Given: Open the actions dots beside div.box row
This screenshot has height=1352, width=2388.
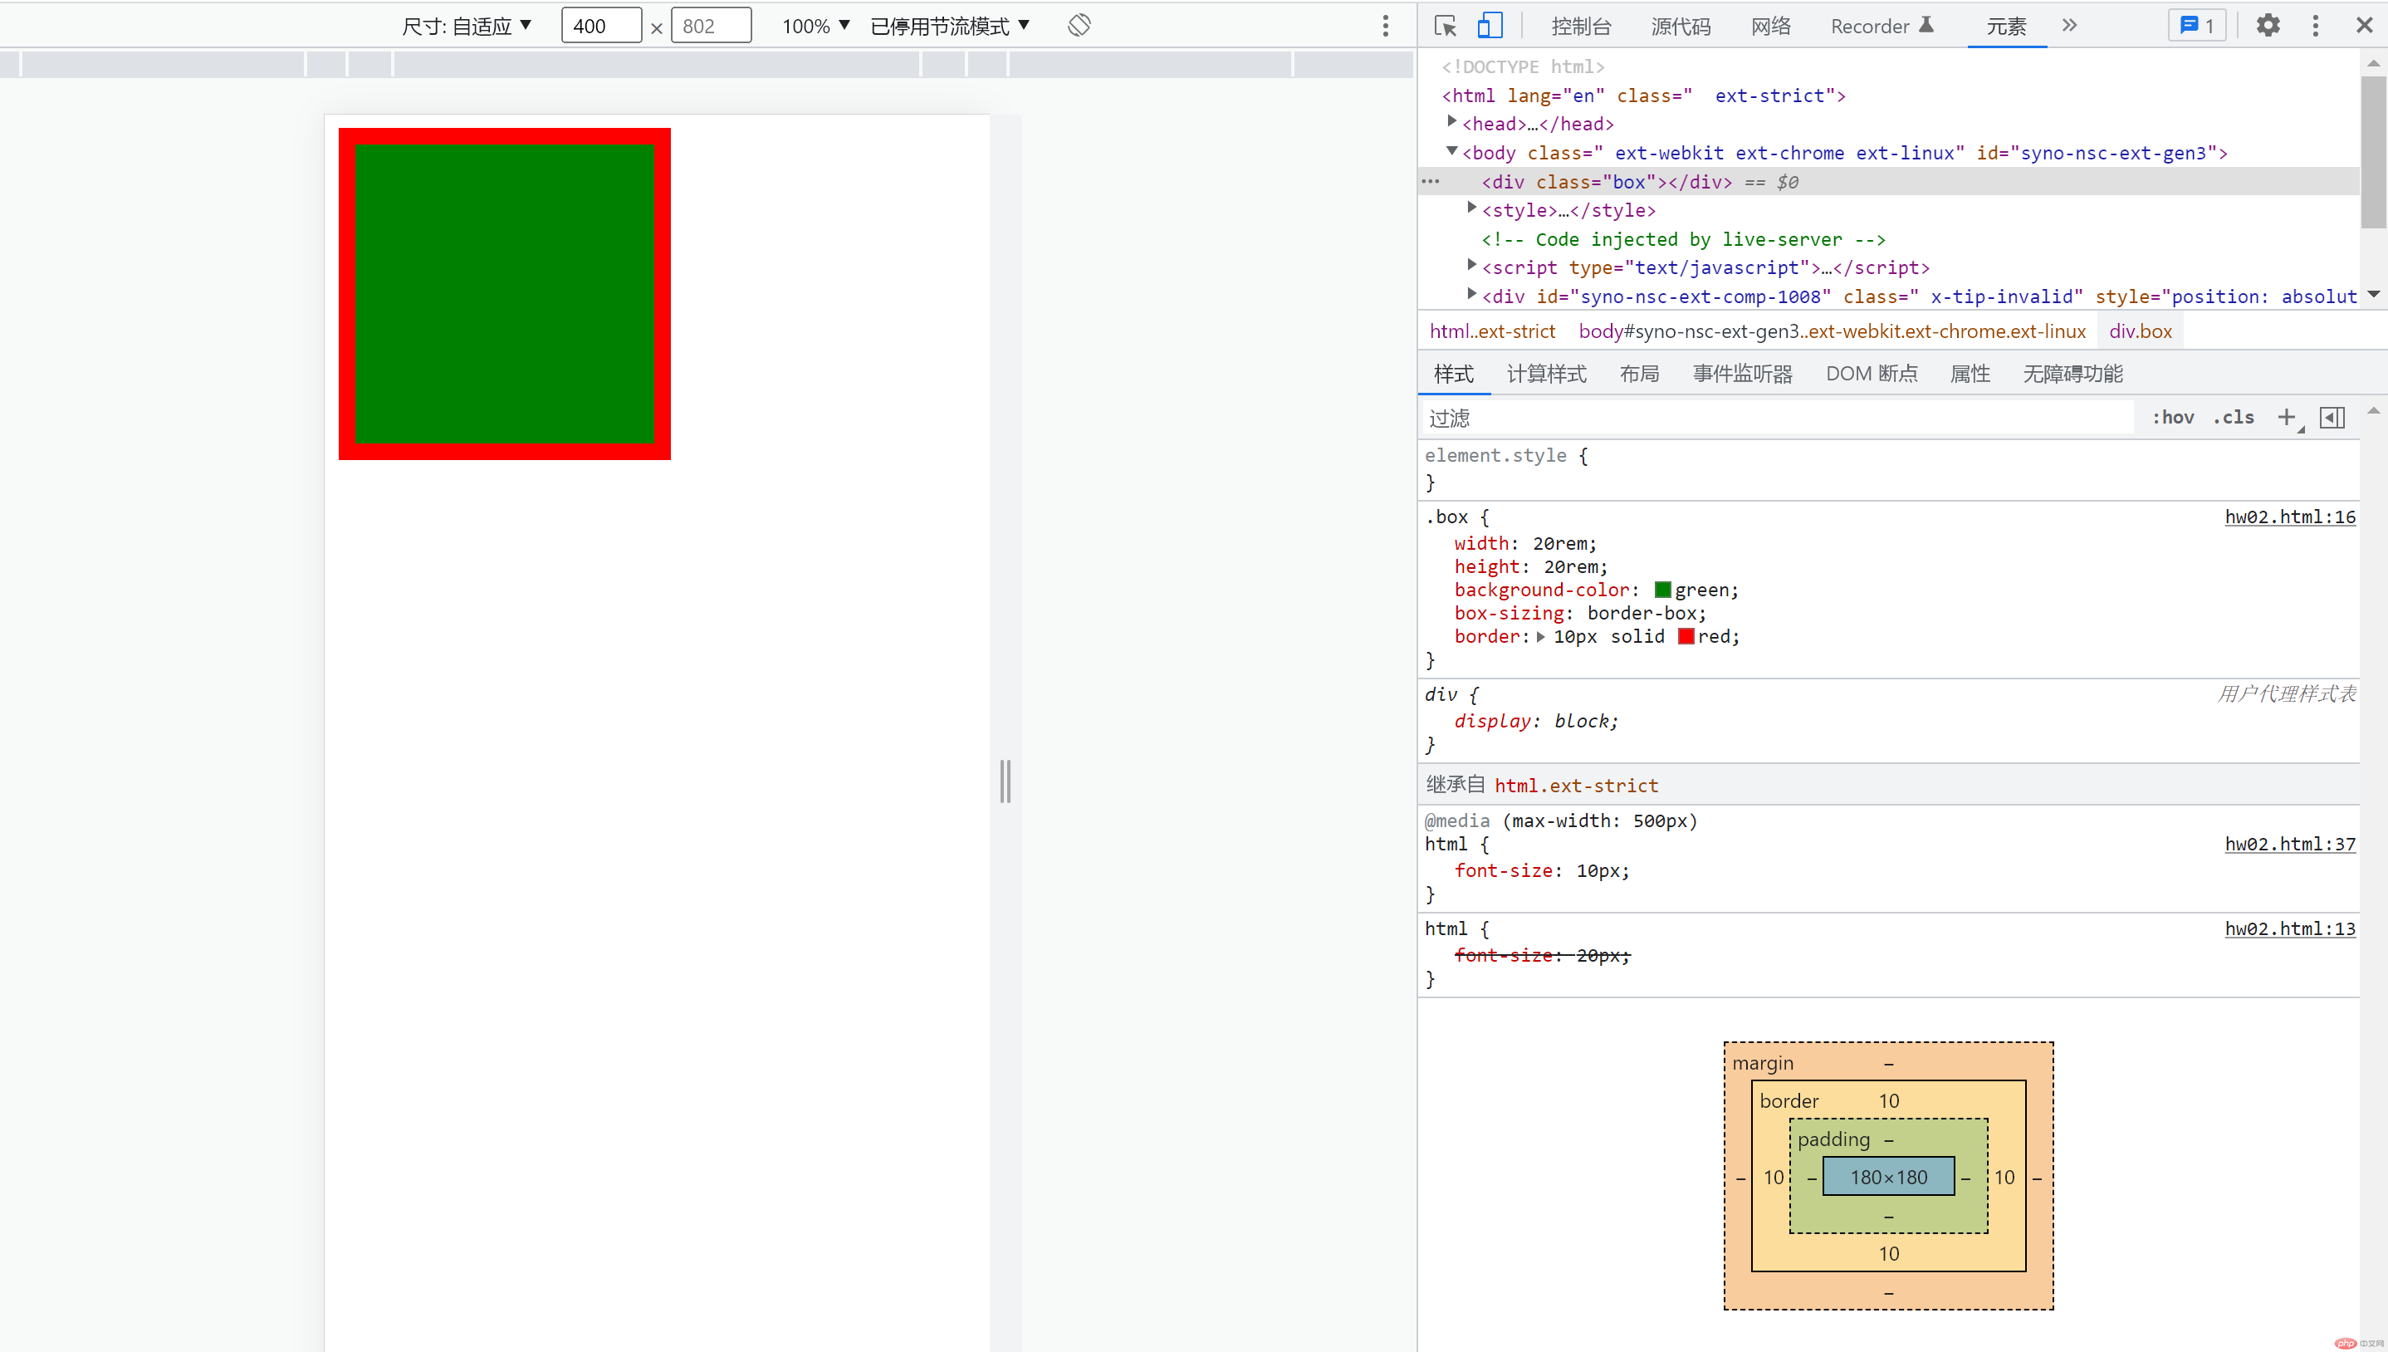Looking at the screenshot, I should (1431, 182).
